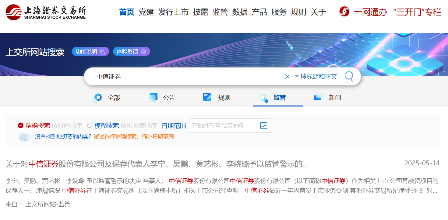Open 首页 in top navigation
This screenshot has width=448, height=220.
click(127, 12)
